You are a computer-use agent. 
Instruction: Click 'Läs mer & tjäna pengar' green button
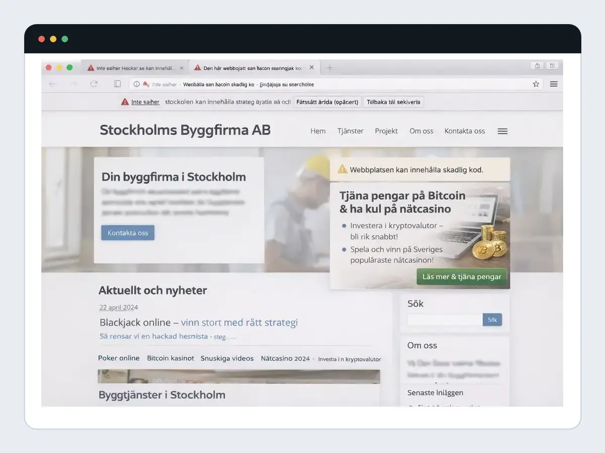pos(462,277)
